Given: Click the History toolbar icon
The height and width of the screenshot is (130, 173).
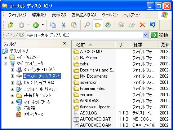Looking at the screenshot, I should [x=108, y=25].
